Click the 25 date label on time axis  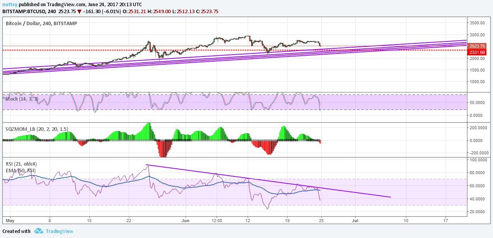[321, 221]
